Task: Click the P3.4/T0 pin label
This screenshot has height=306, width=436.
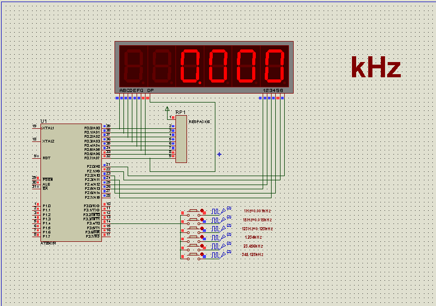Action: click(93, 223)
